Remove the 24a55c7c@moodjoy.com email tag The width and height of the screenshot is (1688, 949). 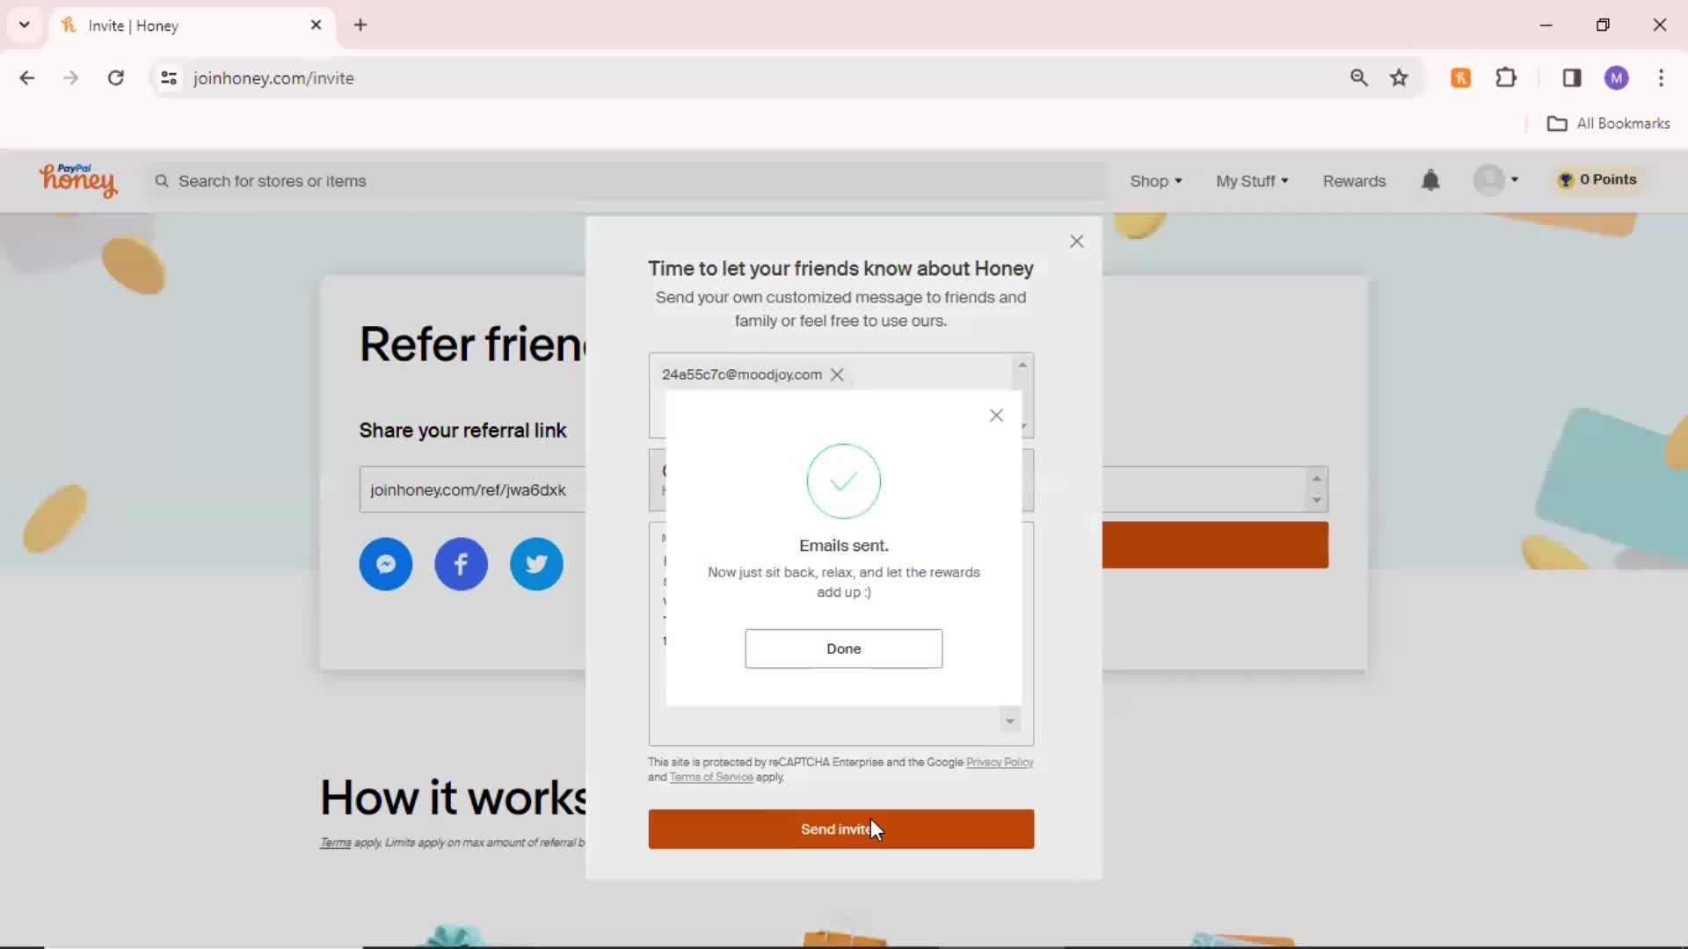point(837,374)
